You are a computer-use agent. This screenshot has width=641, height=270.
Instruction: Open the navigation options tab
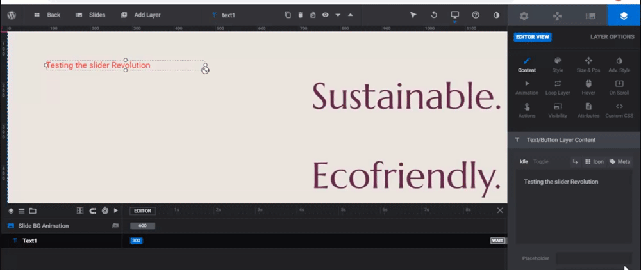(557, 16)
